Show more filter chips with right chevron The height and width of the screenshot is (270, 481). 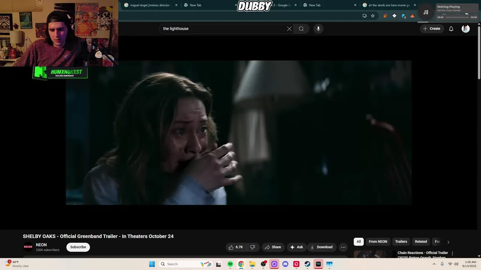tap(448, 242)
